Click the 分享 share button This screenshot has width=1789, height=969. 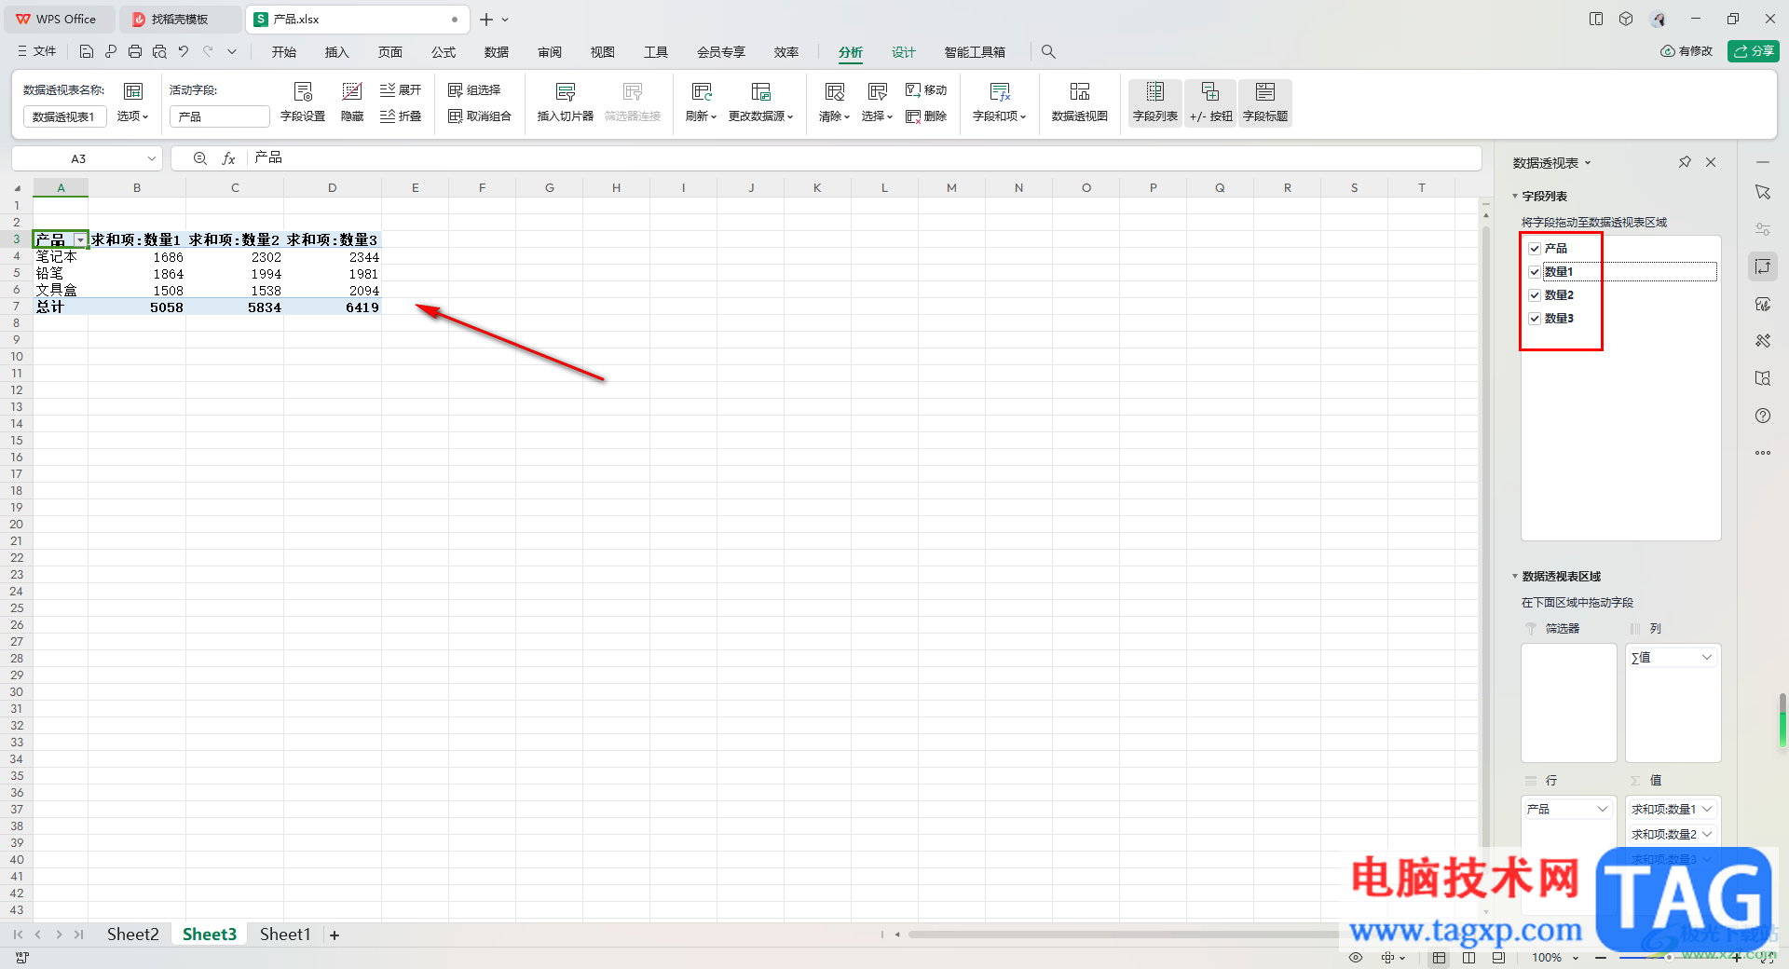pos(1754,51)
